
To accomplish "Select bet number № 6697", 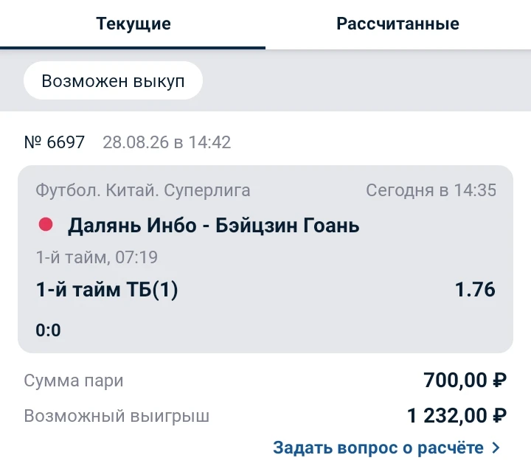I will pos(54,142).
